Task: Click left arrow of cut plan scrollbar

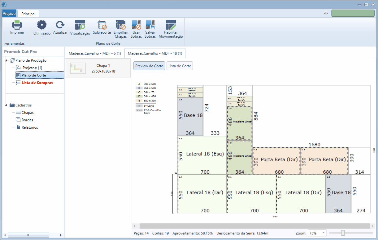Action: click(134, 226)
